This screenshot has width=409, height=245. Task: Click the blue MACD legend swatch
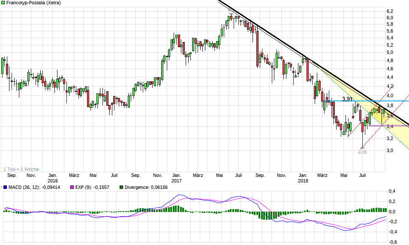click(5, 187)
